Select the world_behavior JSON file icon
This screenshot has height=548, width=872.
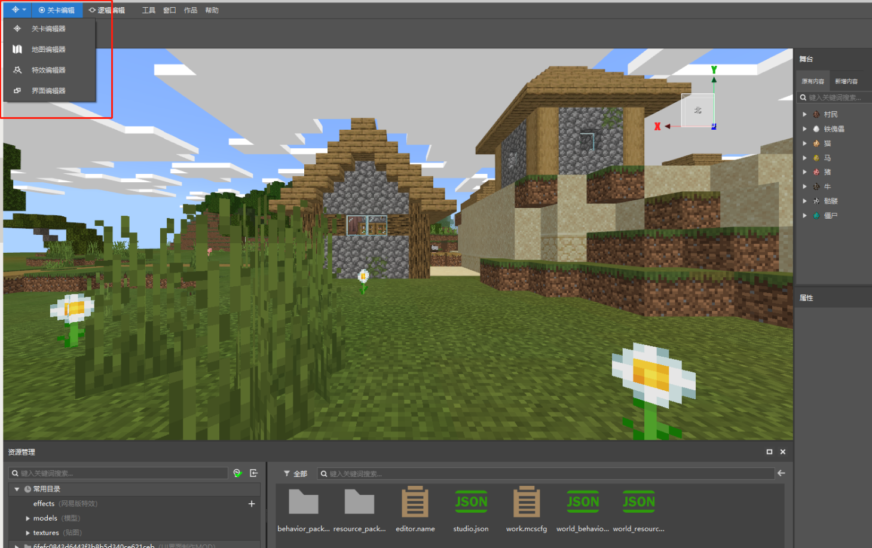tap(583, 501)
